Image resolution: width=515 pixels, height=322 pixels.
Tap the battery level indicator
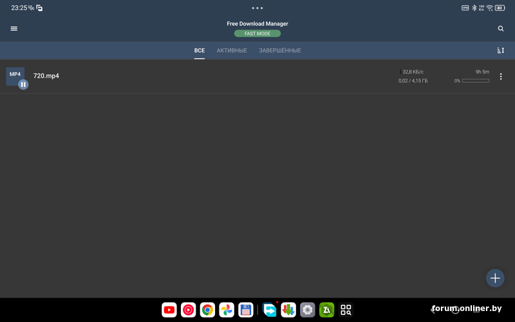[x=500, y=8]
